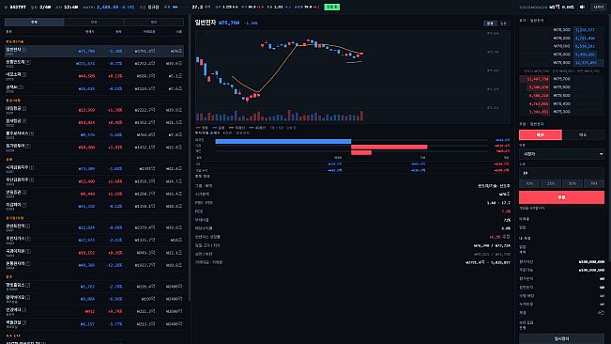Set quantity with the 50% button
The image size is (611, 344).
(x=572, y=183)
